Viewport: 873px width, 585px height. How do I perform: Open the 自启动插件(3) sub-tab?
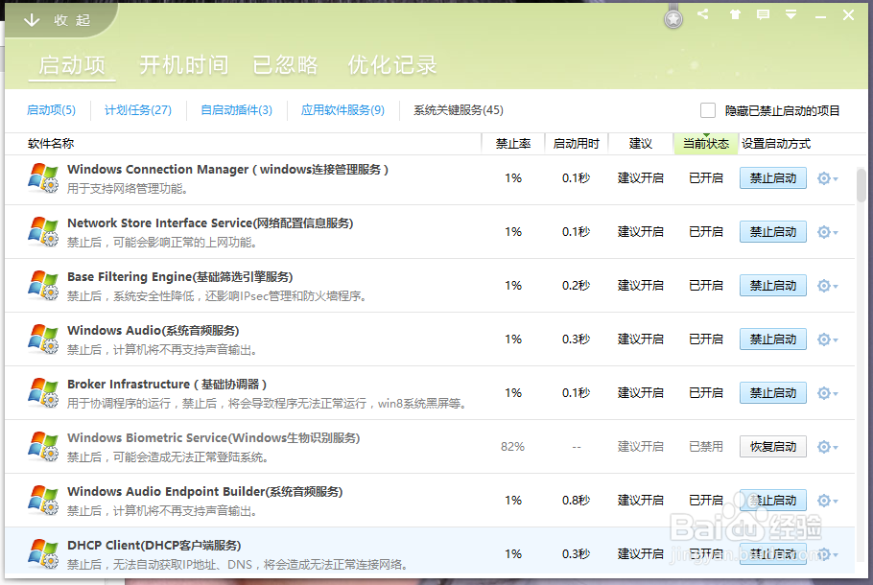[x=237, y=110]
